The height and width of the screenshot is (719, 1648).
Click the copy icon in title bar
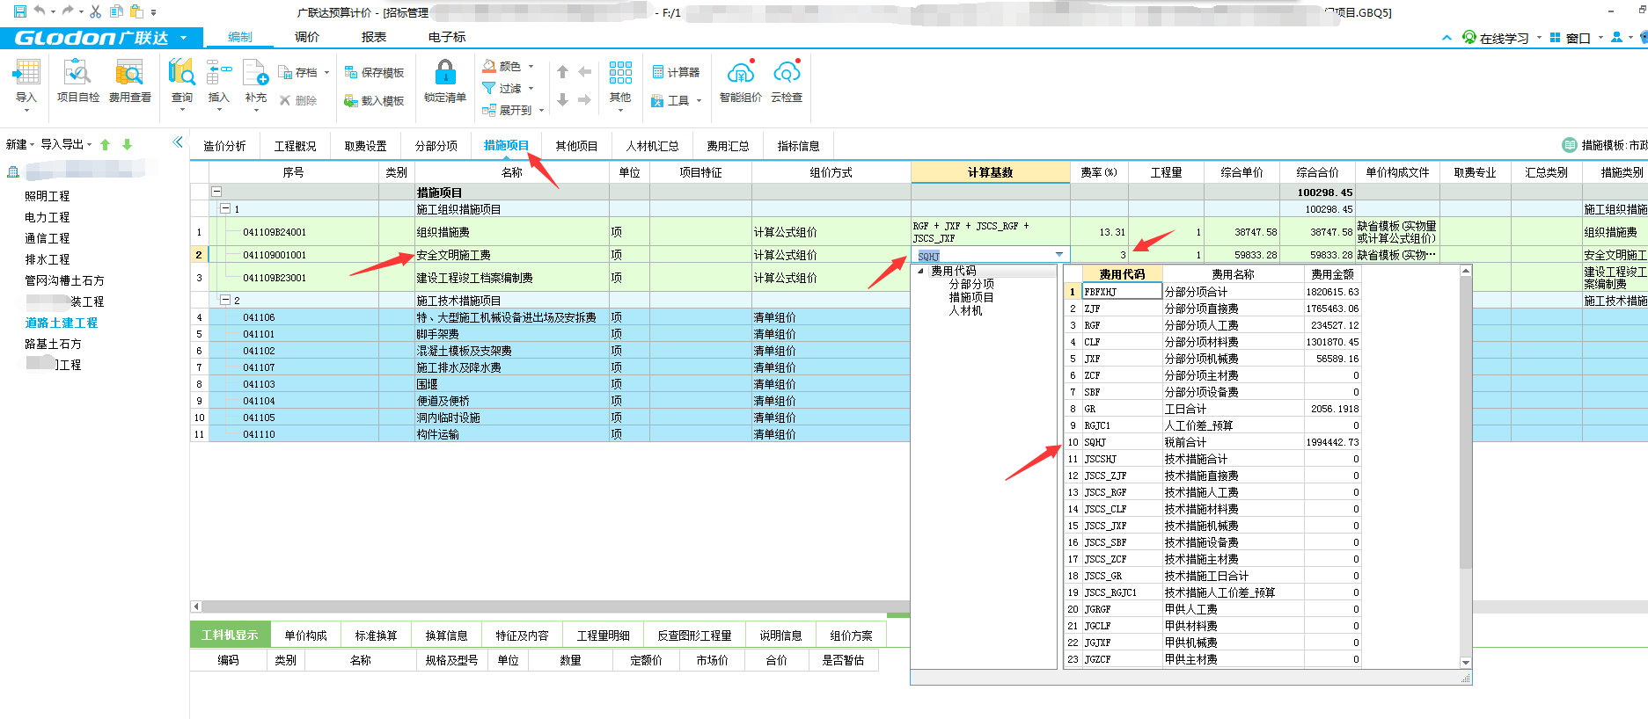coord(116,11)
